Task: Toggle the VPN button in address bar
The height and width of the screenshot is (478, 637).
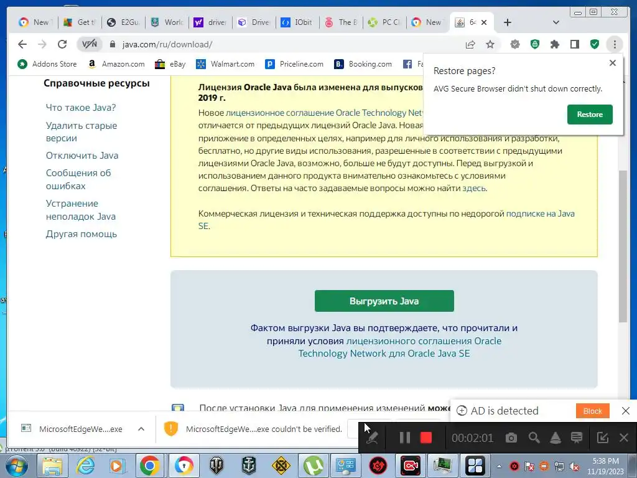Action: [x=90, y=44]
